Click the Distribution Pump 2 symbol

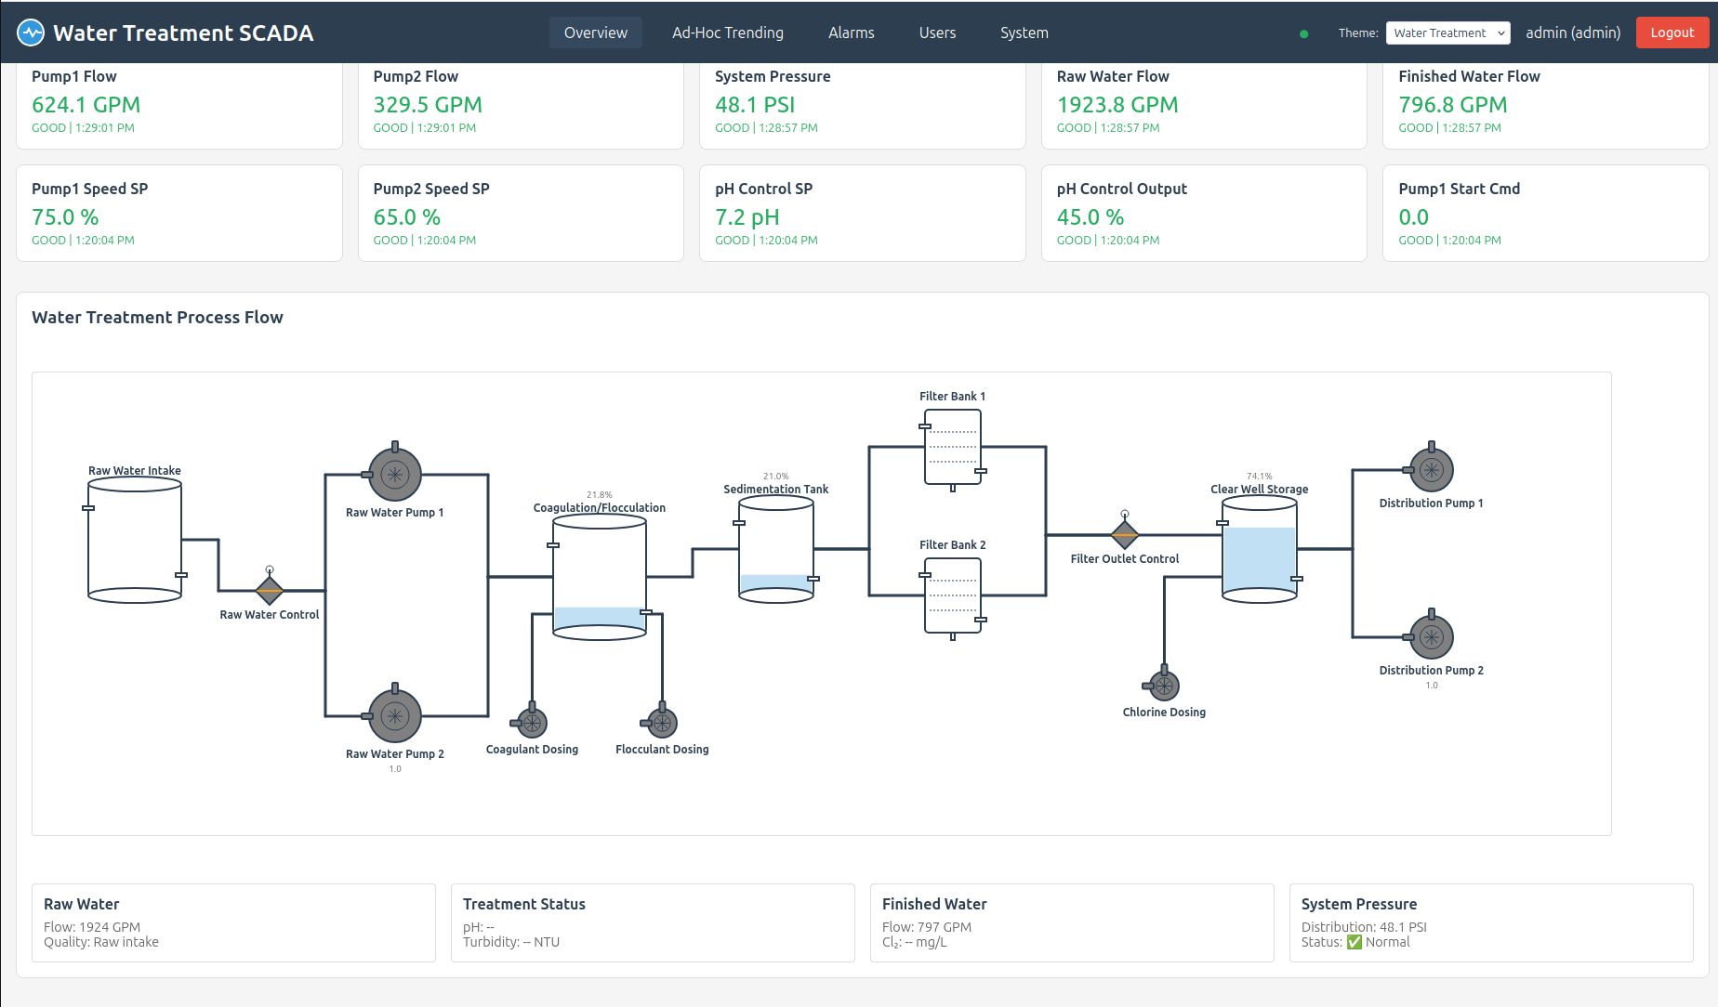pos(1430,636)
